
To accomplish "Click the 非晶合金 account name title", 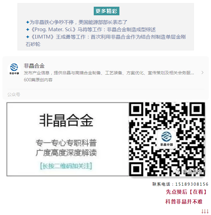I will tap(34, 66).
